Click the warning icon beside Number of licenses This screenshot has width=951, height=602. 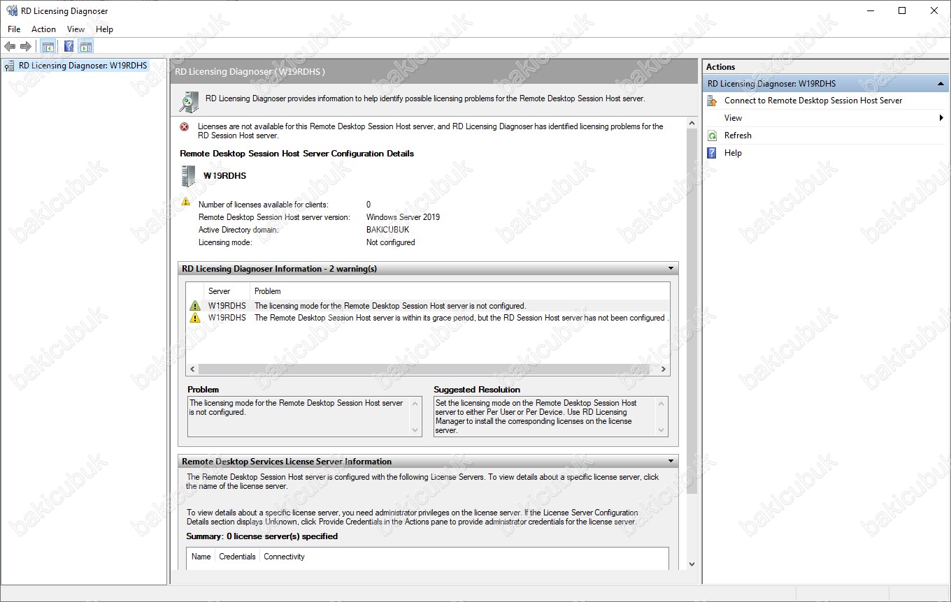pos(185,201)
